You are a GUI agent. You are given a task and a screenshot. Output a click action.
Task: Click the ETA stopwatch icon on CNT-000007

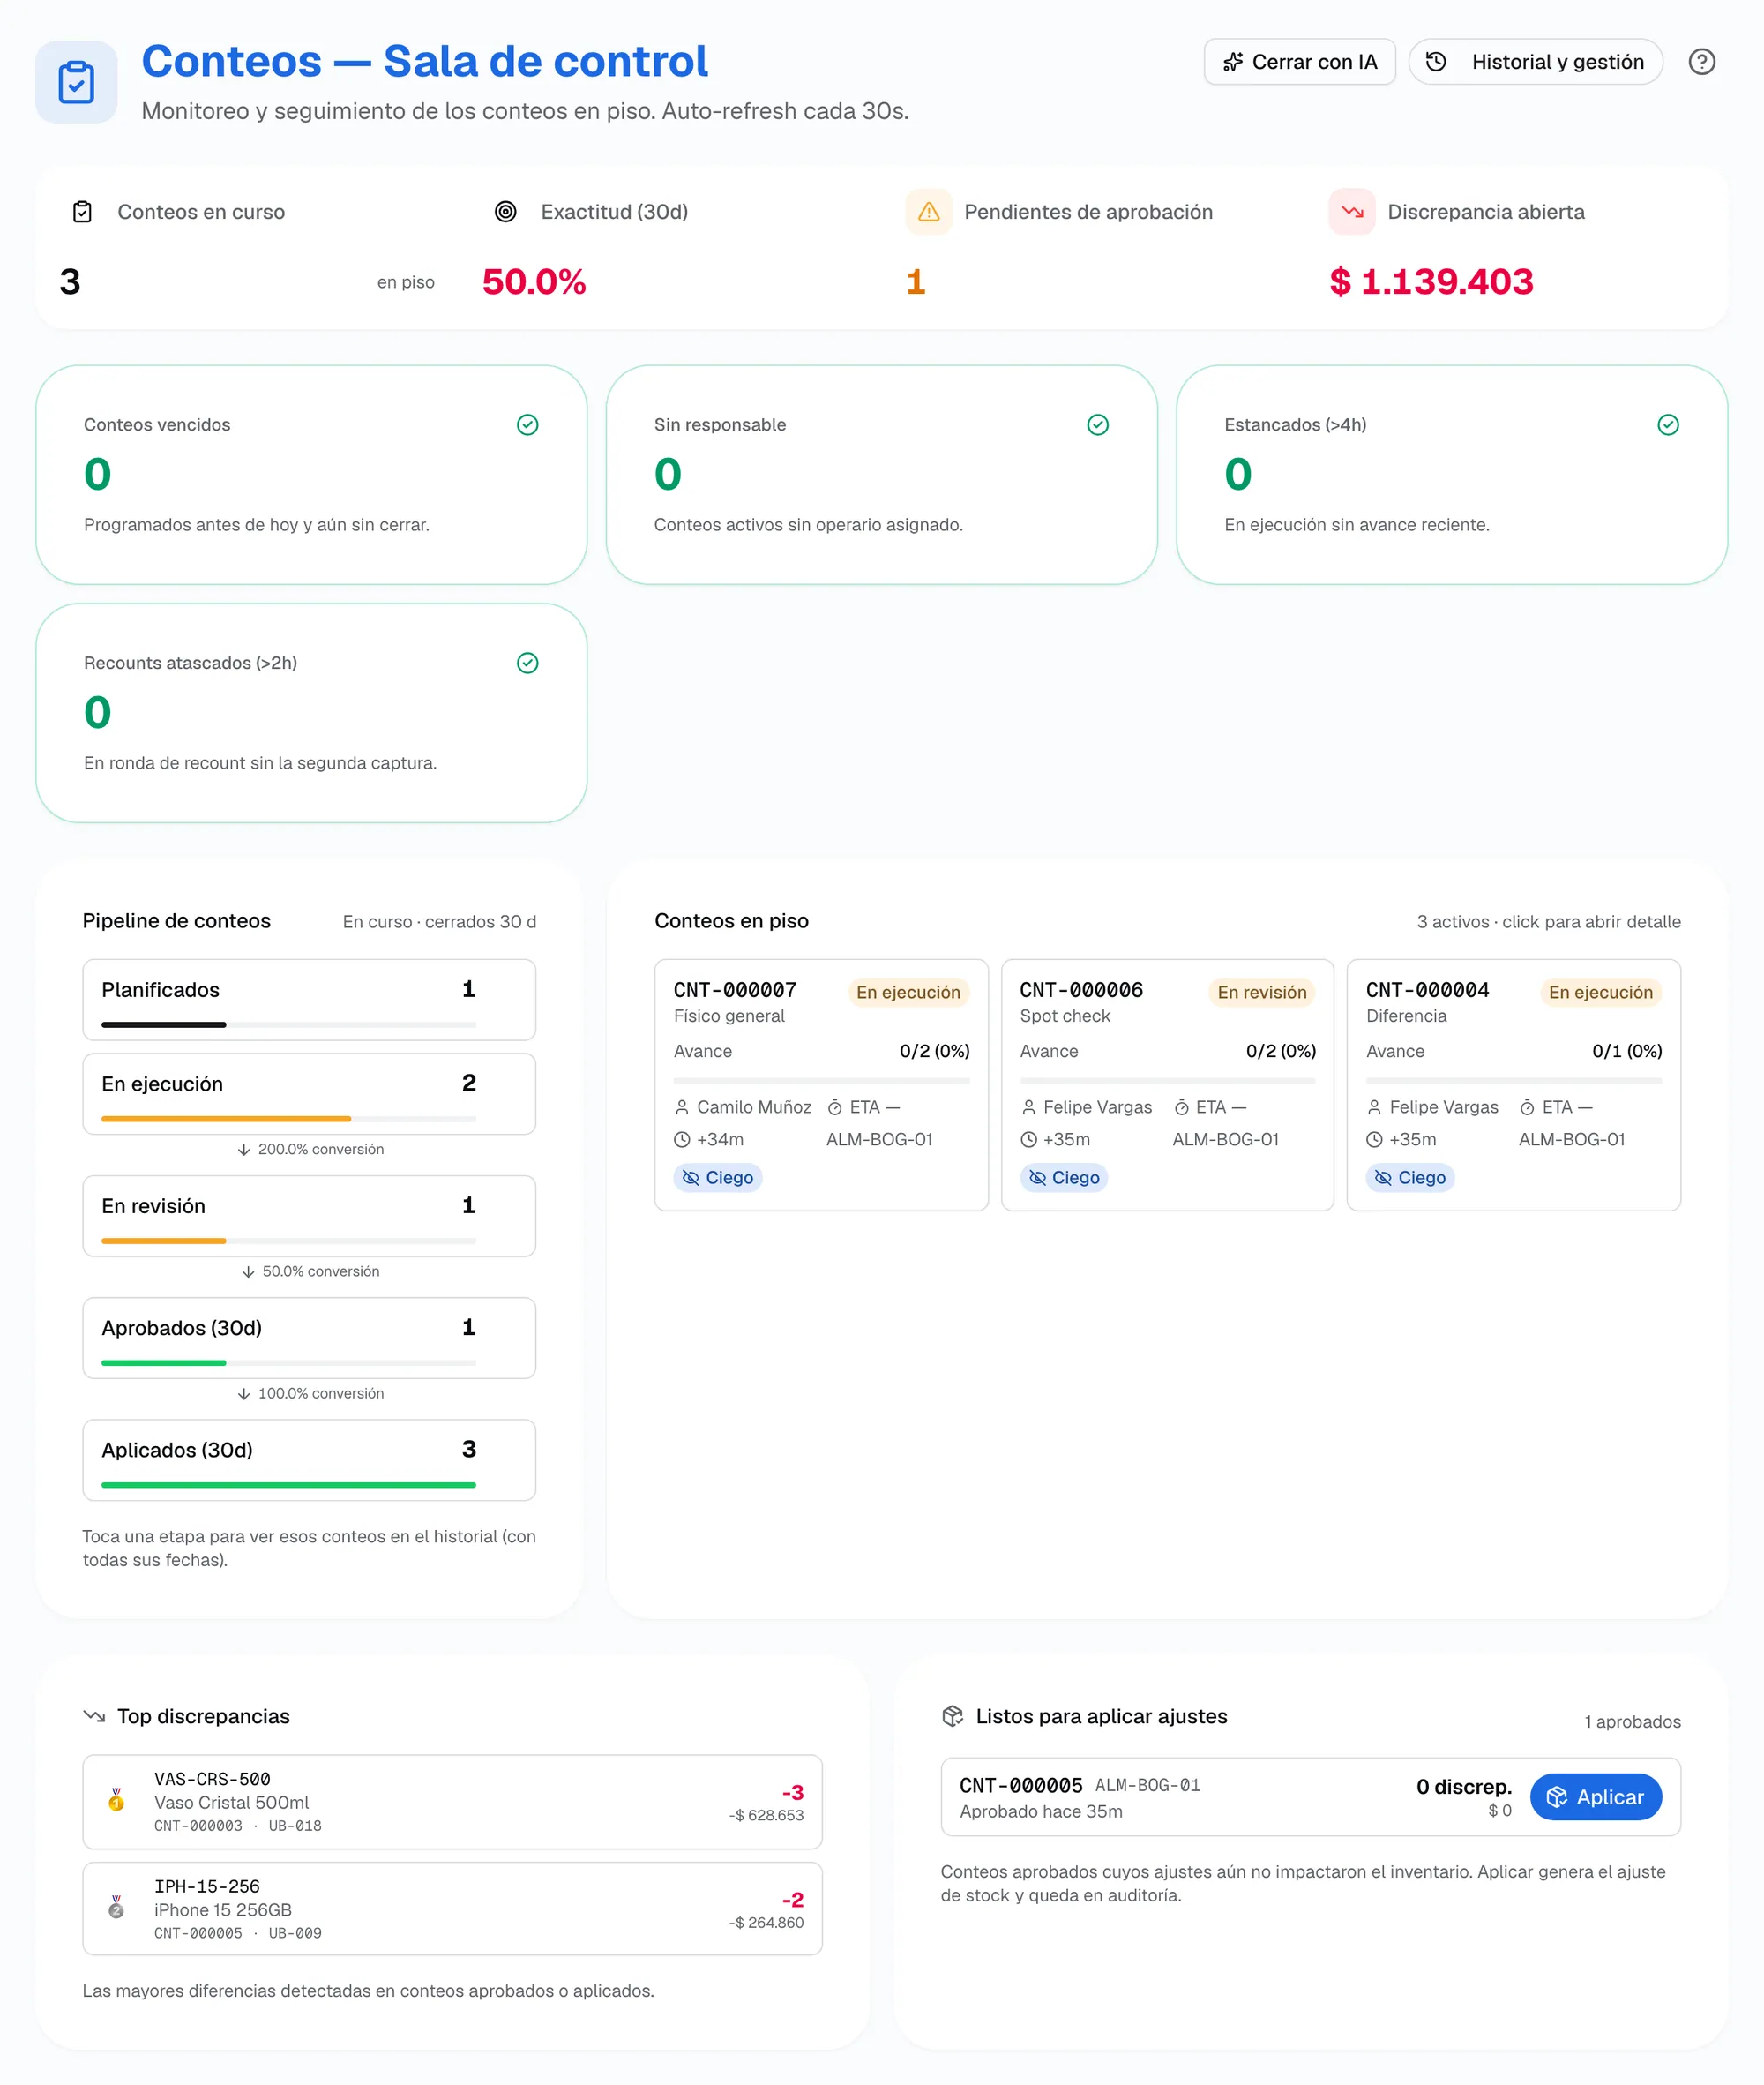[x=834, y=1107]
